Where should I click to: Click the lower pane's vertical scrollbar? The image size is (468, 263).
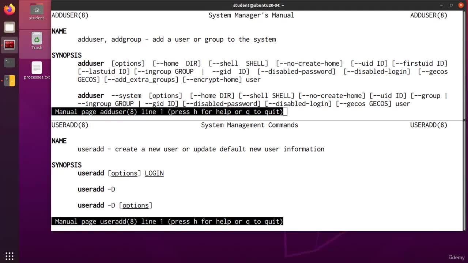click(x=464, y=175)
